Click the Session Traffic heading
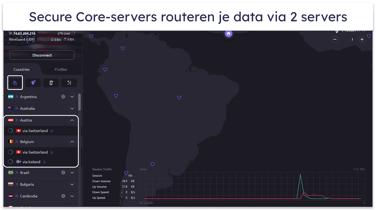376x210 pixels. point(102,169)
